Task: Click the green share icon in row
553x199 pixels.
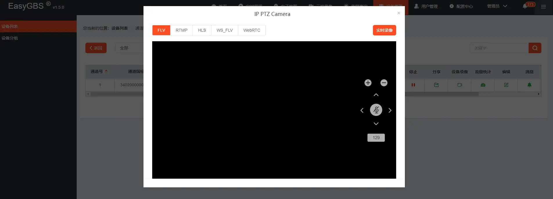Action: click(436, 85)
